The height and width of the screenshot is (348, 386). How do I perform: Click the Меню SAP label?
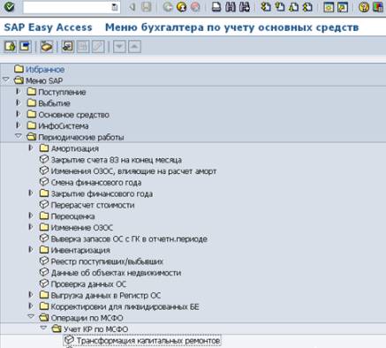(x=44, y=80)
